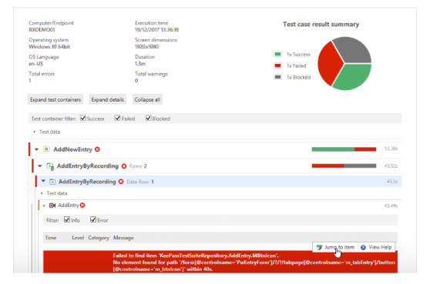The image size is (427, 284).
Task: Collapse the AddNewEntry test suite
Action: coord(36,149)
